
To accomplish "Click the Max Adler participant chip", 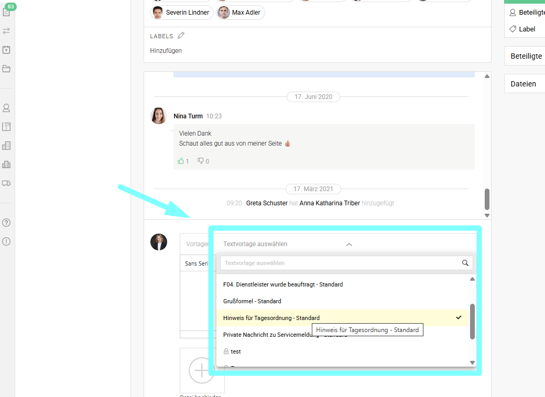I will [240, 13].
